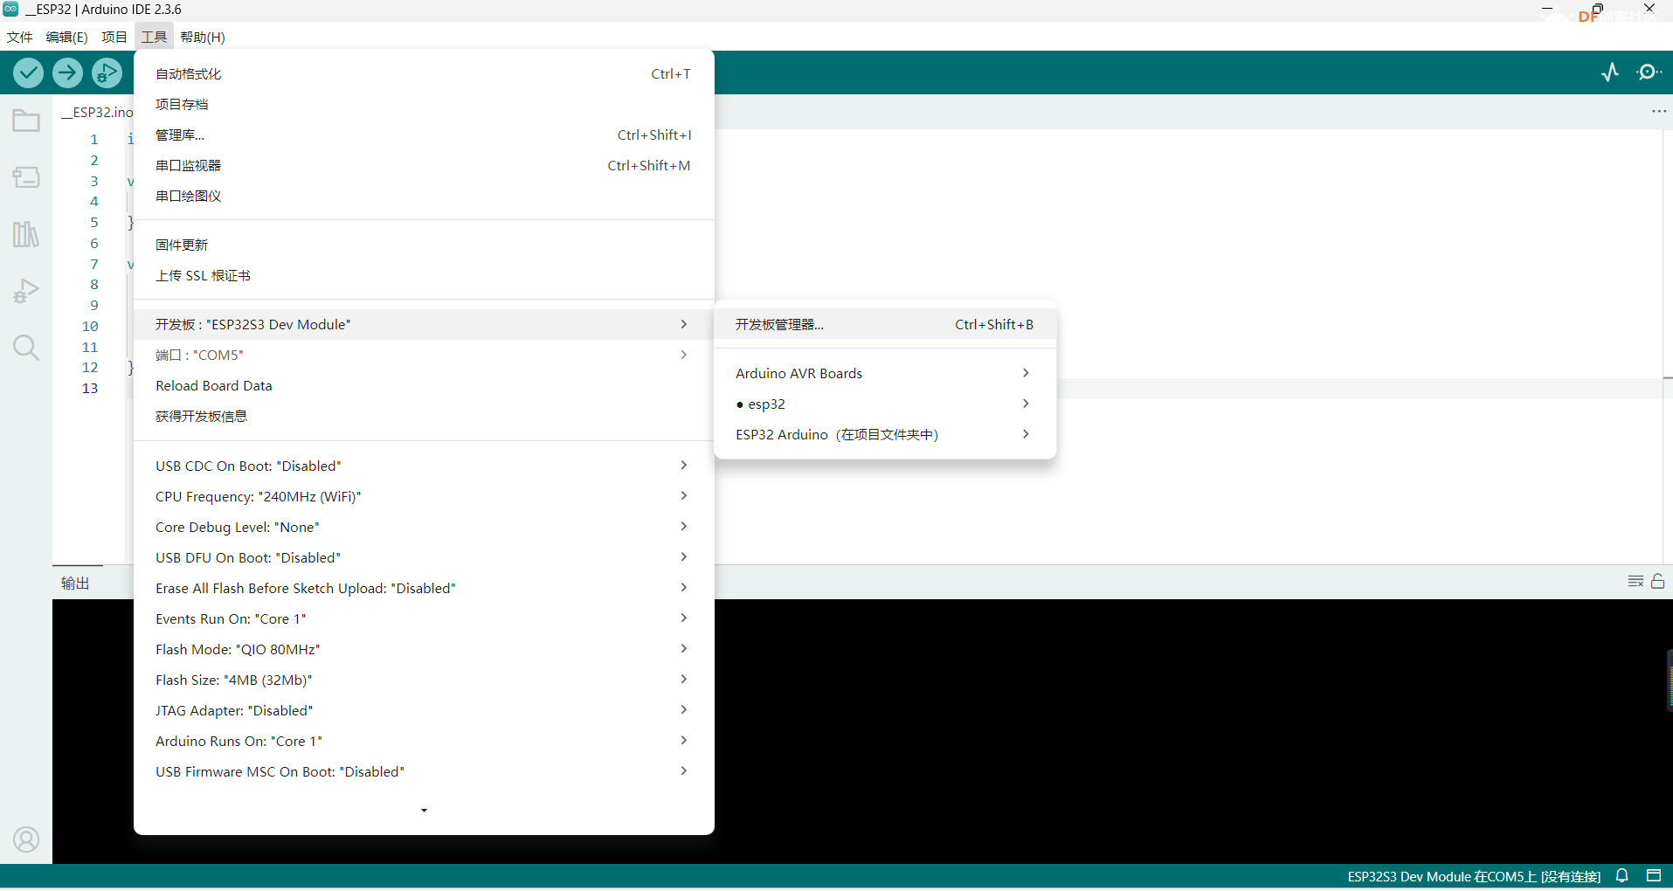Click line number 1 in the gutter
This screenshot has height=891, width=1673.
point(94,140)
